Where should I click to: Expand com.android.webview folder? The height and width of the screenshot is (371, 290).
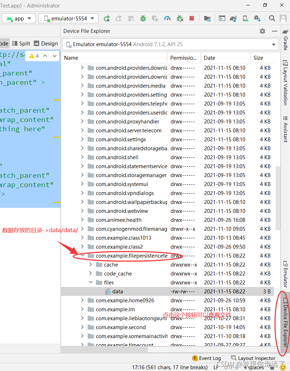click(x=82, y=211)
